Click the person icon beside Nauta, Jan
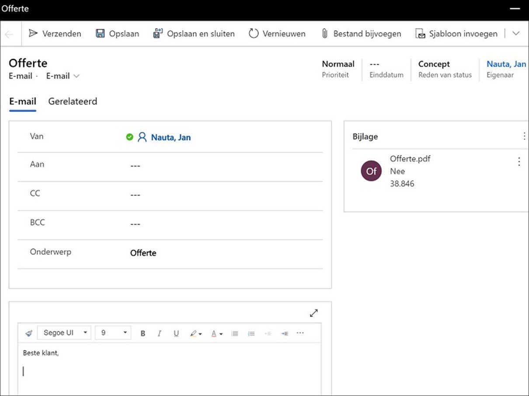Screen dimensions: 529x396 (142, 137)
